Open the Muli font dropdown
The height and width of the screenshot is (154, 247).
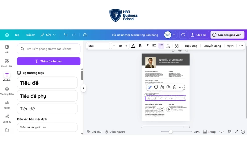(98, 46)
